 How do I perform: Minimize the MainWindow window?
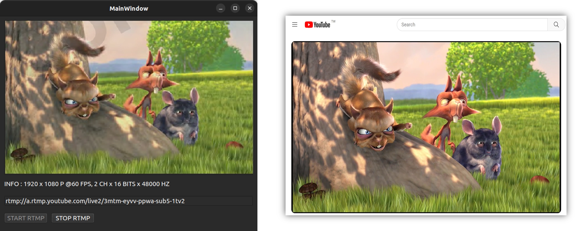pos(221,8)
